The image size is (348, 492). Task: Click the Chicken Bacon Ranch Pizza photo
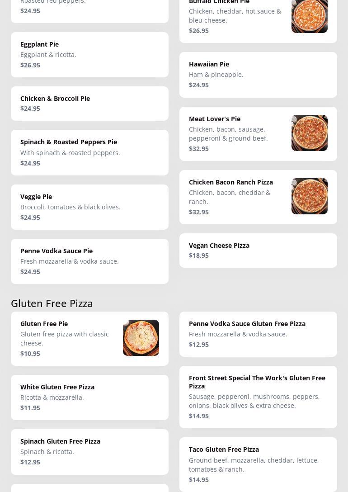(x=309, y=196)
